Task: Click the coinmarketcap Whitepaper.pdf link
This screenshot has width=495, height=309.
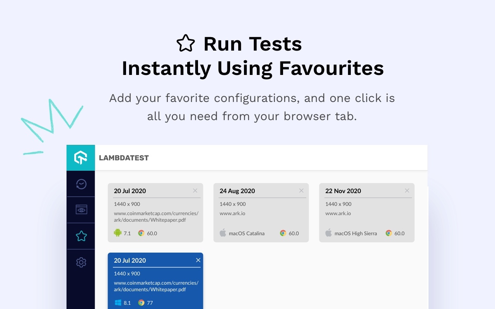Action: (x=156, y=216)
